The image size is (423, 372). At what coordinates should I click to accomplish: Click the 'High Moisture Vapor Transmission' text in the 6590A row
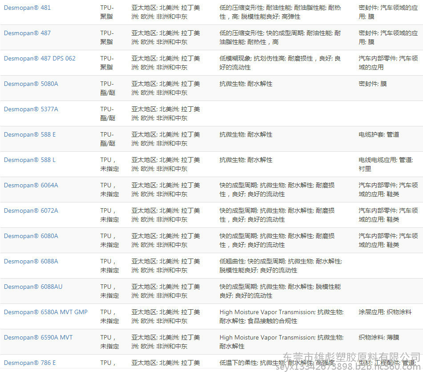(x=266, y=338)
